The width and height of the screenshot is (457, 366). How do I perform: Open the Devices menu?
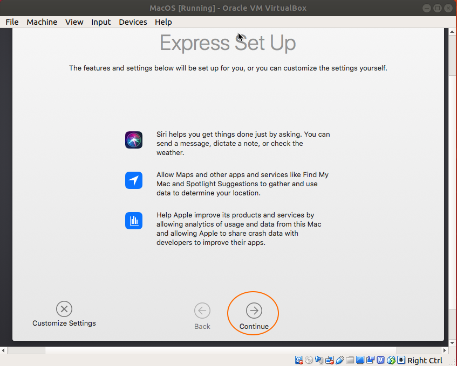click(133, 22)
